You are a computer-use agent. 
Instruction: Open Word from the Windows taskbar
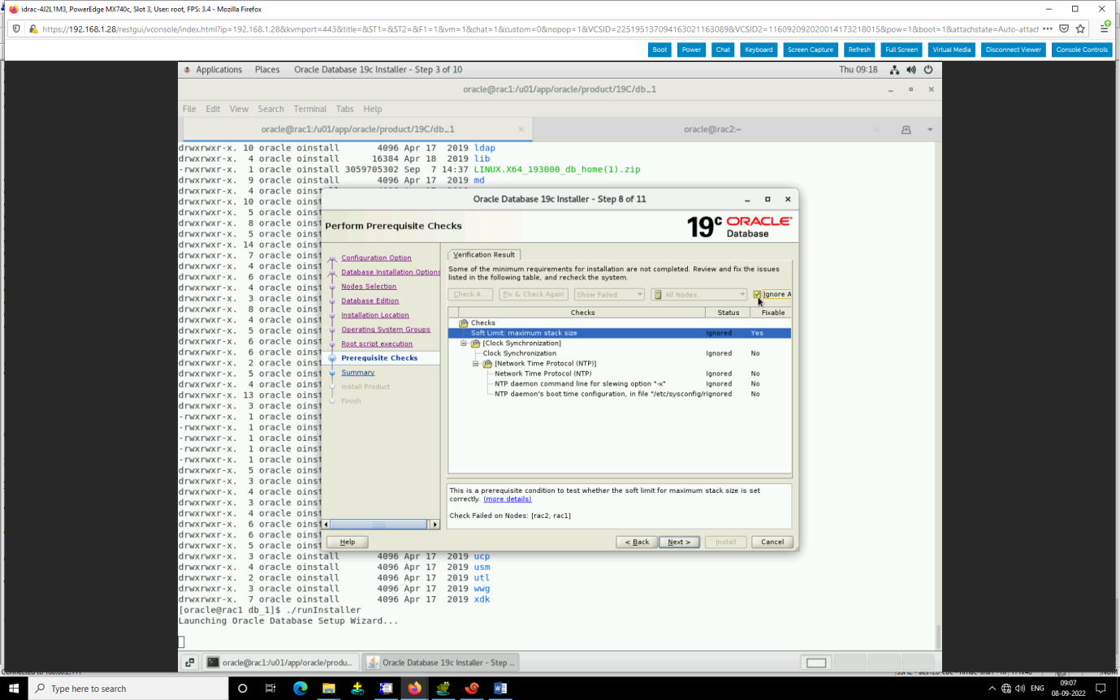(500, 689)
